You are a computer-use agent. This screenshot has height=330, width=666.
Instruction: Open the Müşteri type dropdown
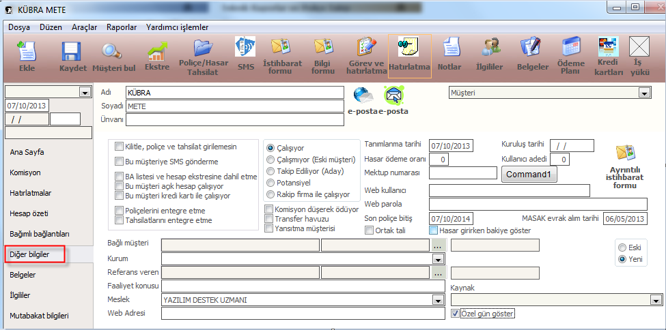tap(643, 92)
